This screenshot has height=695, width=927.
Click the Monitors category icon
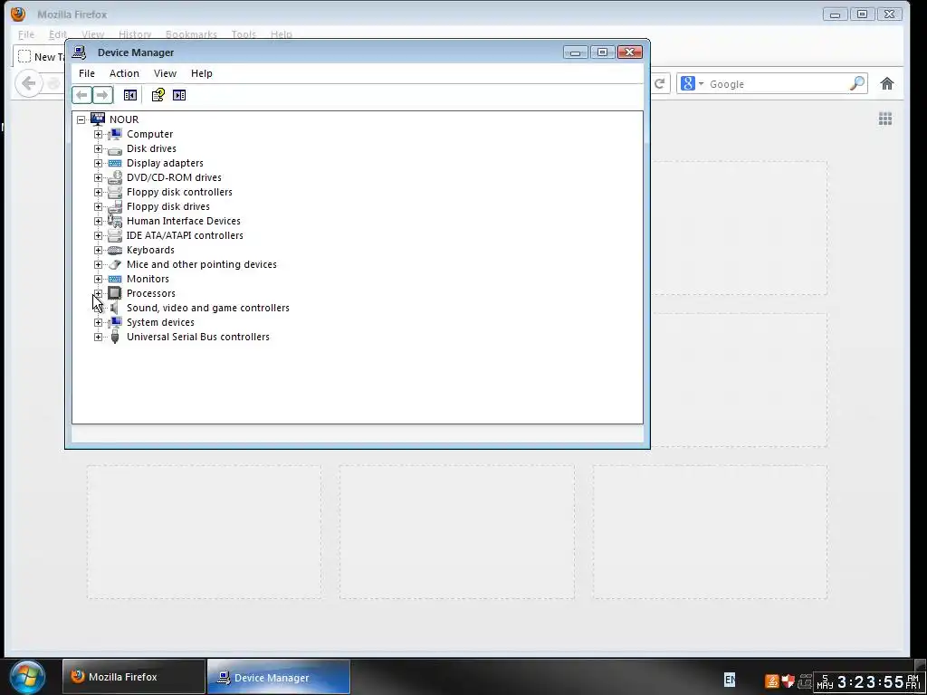(115, 279)
